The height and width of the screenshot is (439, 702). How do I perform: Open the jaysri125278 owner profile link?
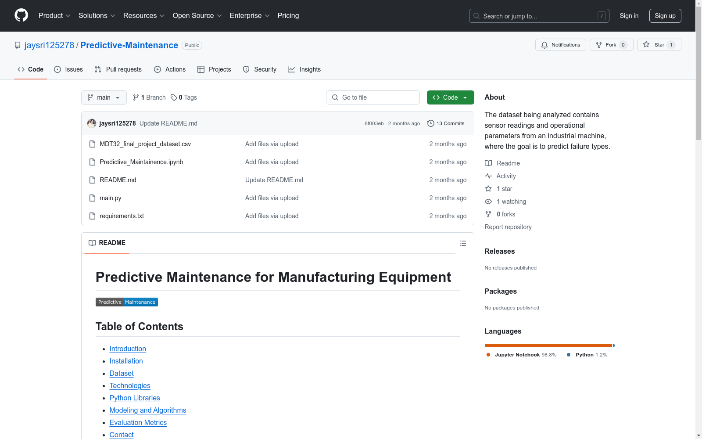(49, 45)
